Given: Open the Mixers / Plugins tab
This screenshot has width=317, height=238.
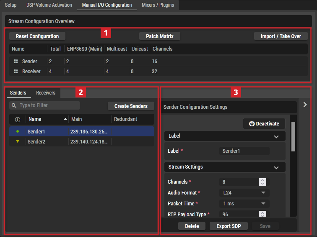Looking at the screenshot, I should 158,5.
